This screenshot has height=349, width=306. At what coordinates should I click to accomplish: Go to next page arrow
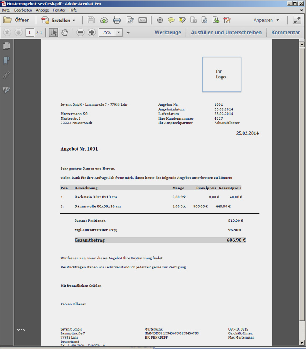(x=18, y=32)
